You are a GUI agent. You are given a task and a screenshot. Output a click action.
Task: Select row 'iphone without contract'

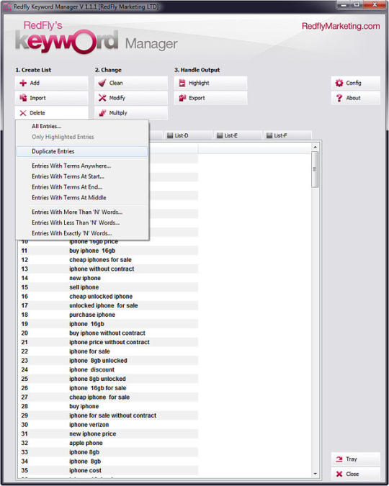point(108,269)
